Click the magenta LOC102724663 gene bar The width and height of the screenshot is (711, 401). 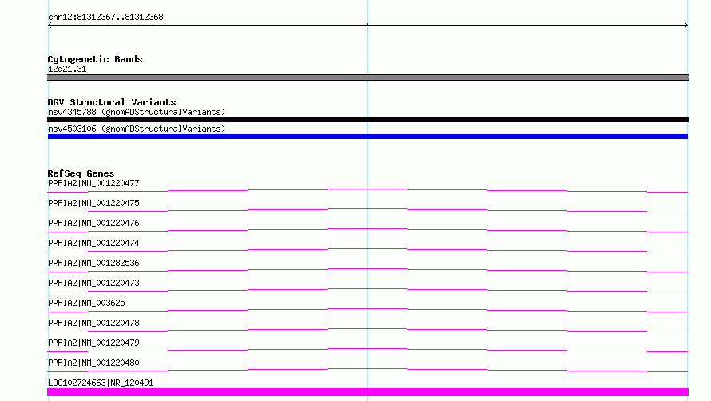pos(367,392)
